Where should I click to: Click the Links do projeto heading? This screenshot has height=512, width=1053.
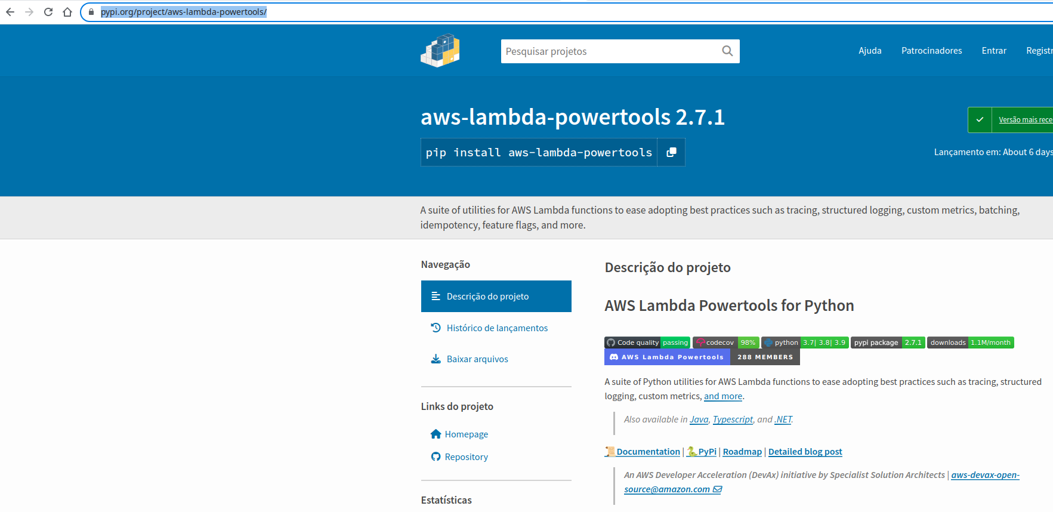[x=457, y=406]
